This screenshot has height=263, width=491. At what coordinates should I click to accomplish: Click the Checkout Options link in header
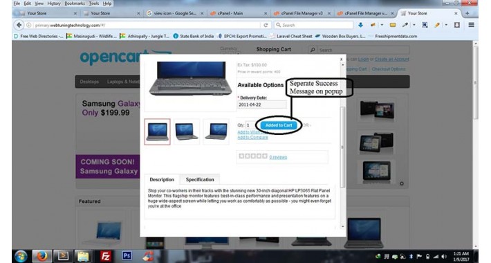[389, 69]
